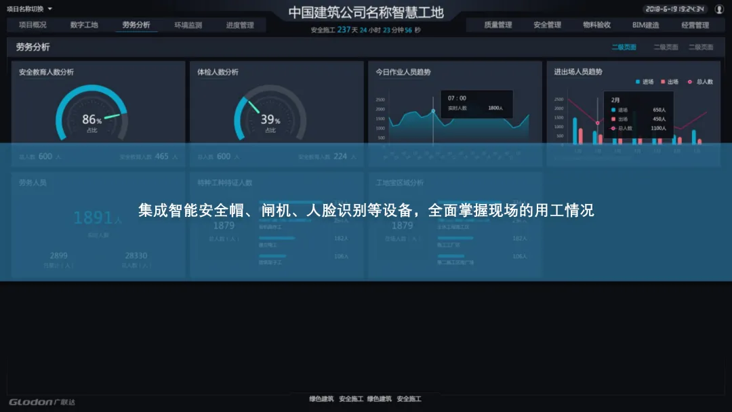
Task: Click the 1891人 labor count
Action: [x=98, y=218]
